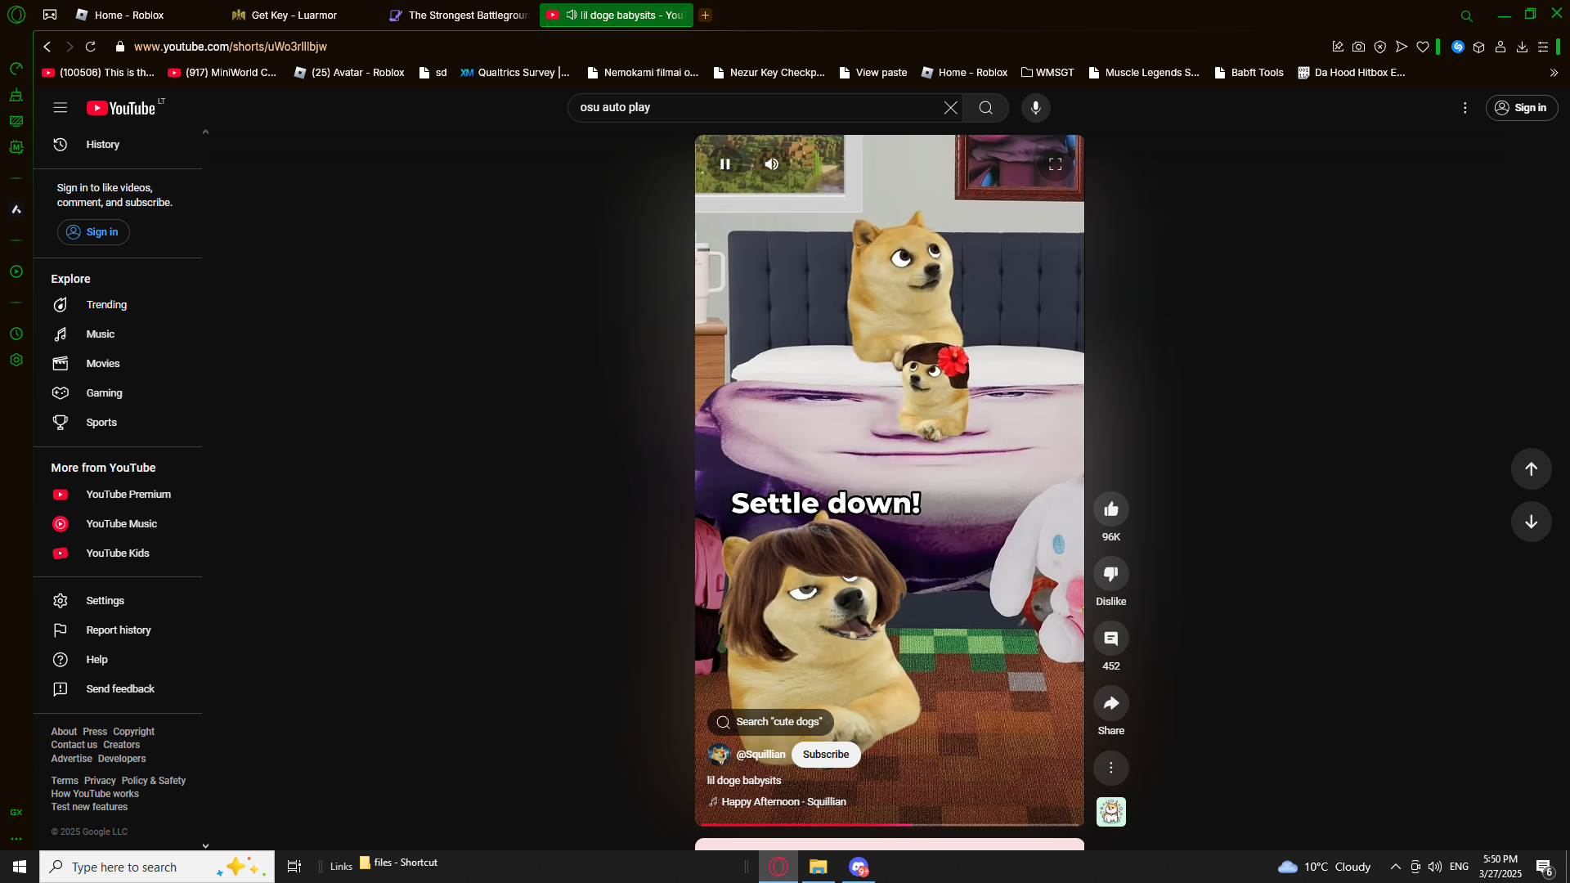Seek using the short's red progress bar
The image size is (1570, 883).
tap(890, 824)
